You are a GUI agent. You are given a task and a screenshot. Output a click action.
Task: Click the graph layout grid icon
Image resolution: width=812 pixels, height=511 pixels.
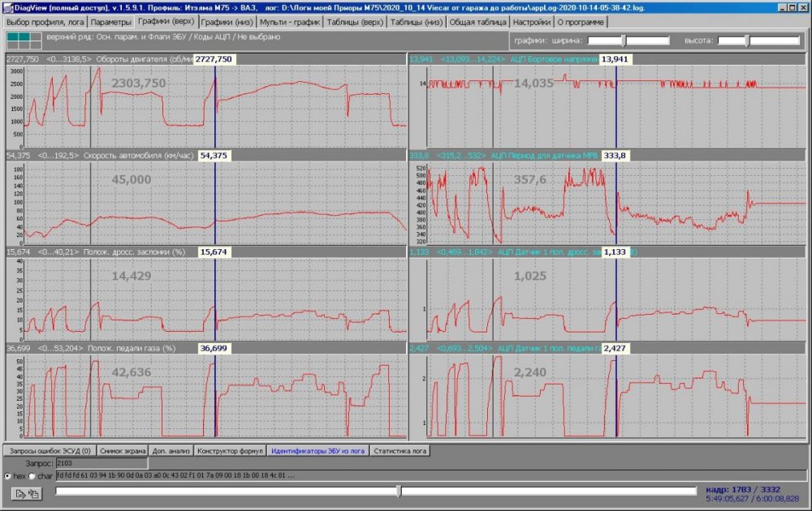(23, 41)
